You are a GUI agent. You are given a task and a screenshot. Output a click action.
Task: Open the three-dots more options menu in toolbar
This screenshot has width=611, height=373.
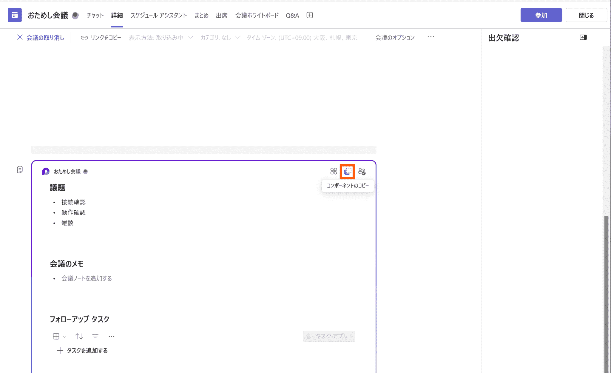pos(431,37)
